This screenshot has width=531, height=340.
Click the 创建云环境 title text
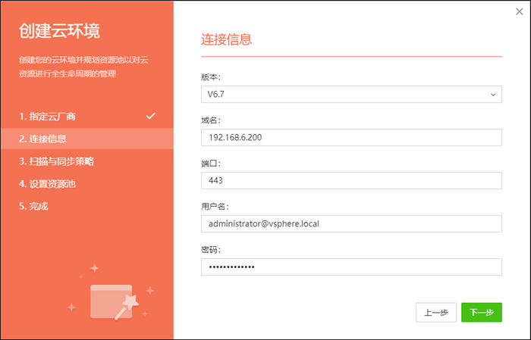click(x=59, y=32)
